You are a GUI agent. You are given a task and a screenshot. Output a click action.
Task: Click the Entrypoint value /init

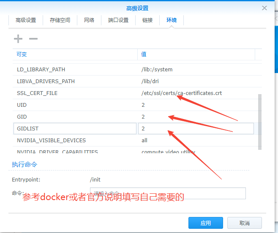[x=95, y=180]
